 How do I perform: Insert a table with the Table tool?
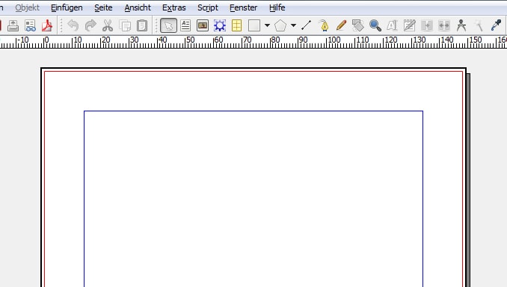pos(237,25)
